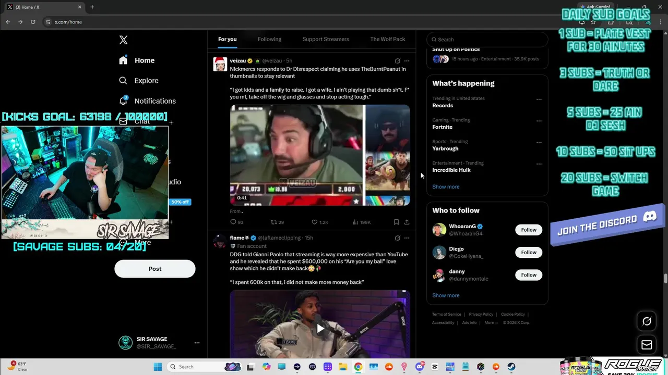Open more options on flame's post
This screenshot has height=375, width=668.
tap(407, 238)
